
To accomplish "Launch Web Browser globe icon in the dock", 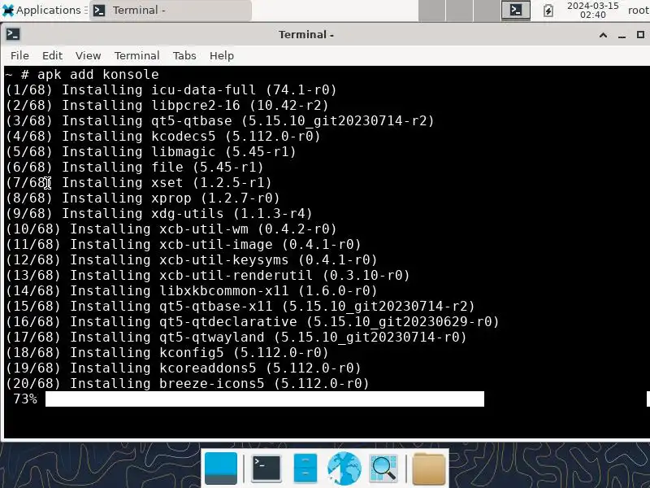I will 344,468.
